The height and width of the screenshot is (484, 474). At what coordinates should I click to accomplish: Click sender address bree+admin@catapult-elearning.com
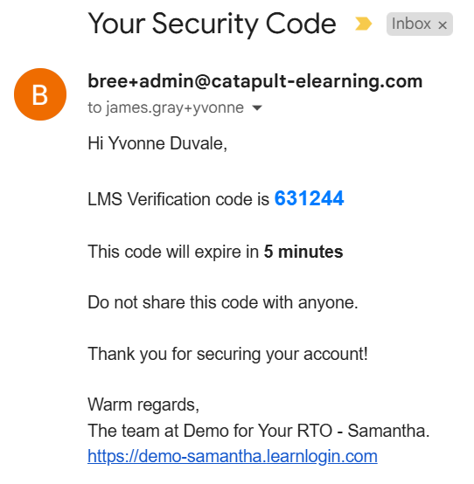coord(254,81)
